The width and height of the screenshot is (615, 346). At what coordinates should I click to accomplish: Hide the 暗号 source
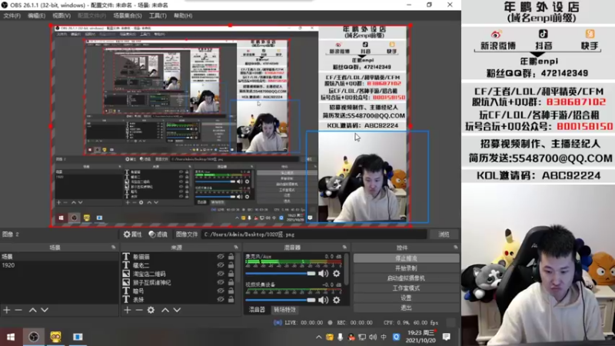coord(221,291)
